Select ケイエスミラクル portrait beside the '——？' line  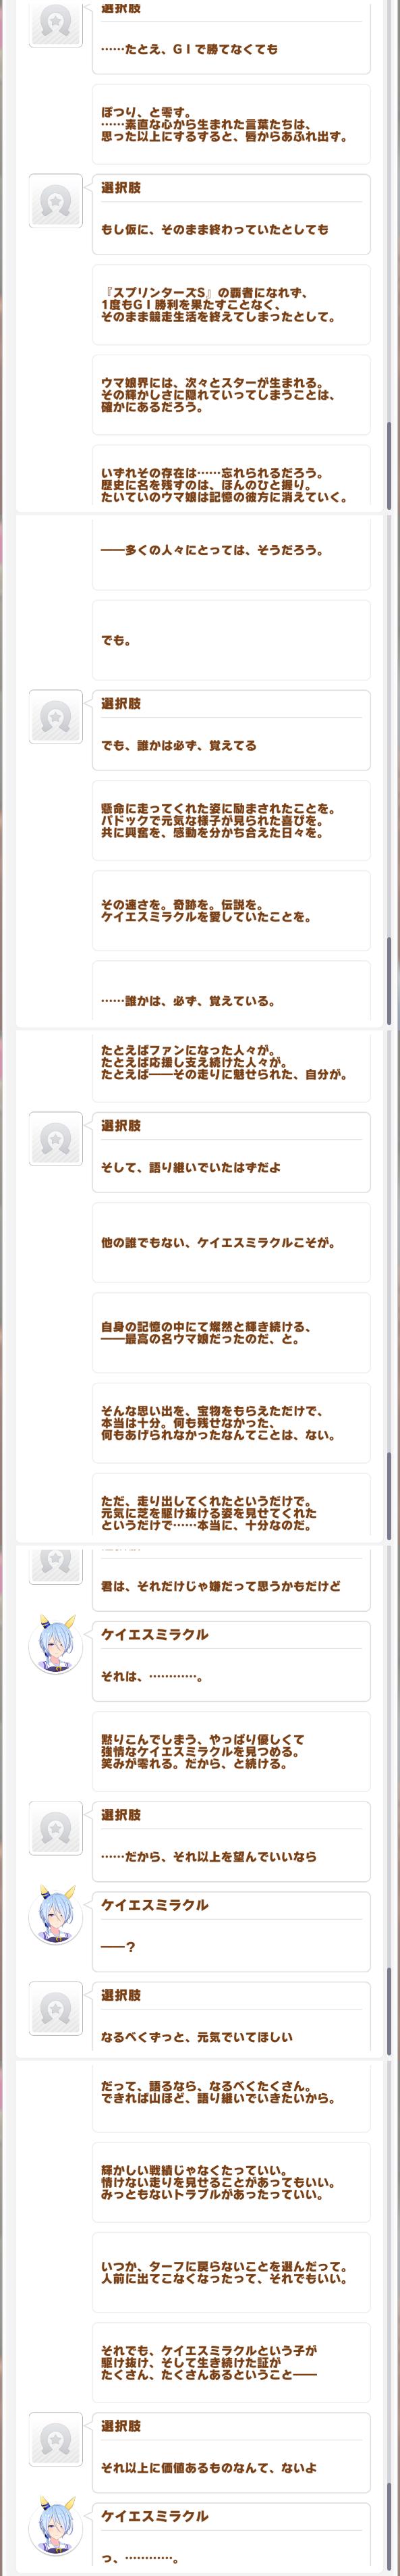click(56, 1916)
